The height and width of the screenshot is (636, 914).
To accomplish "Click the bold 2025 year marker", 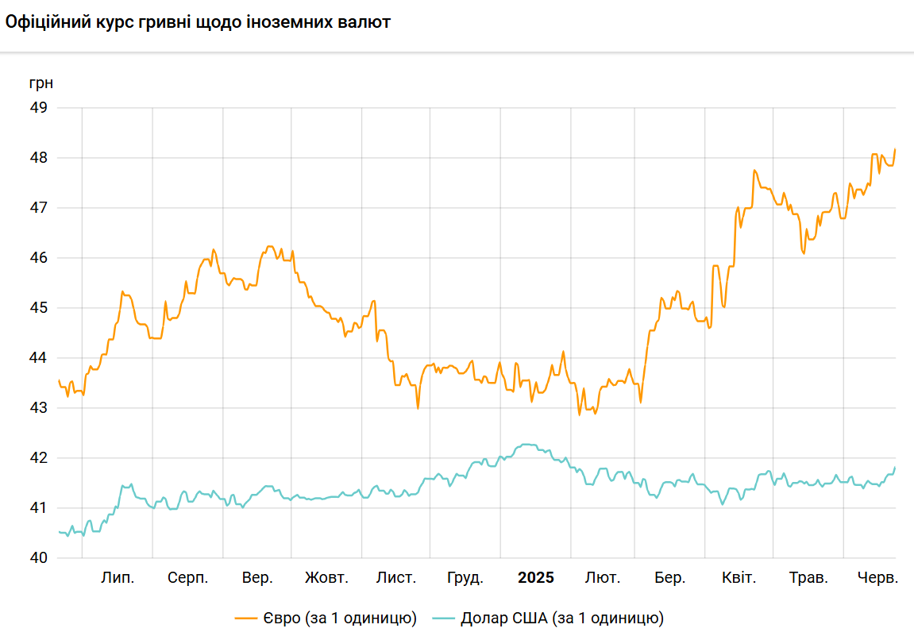I will (536, 578).
